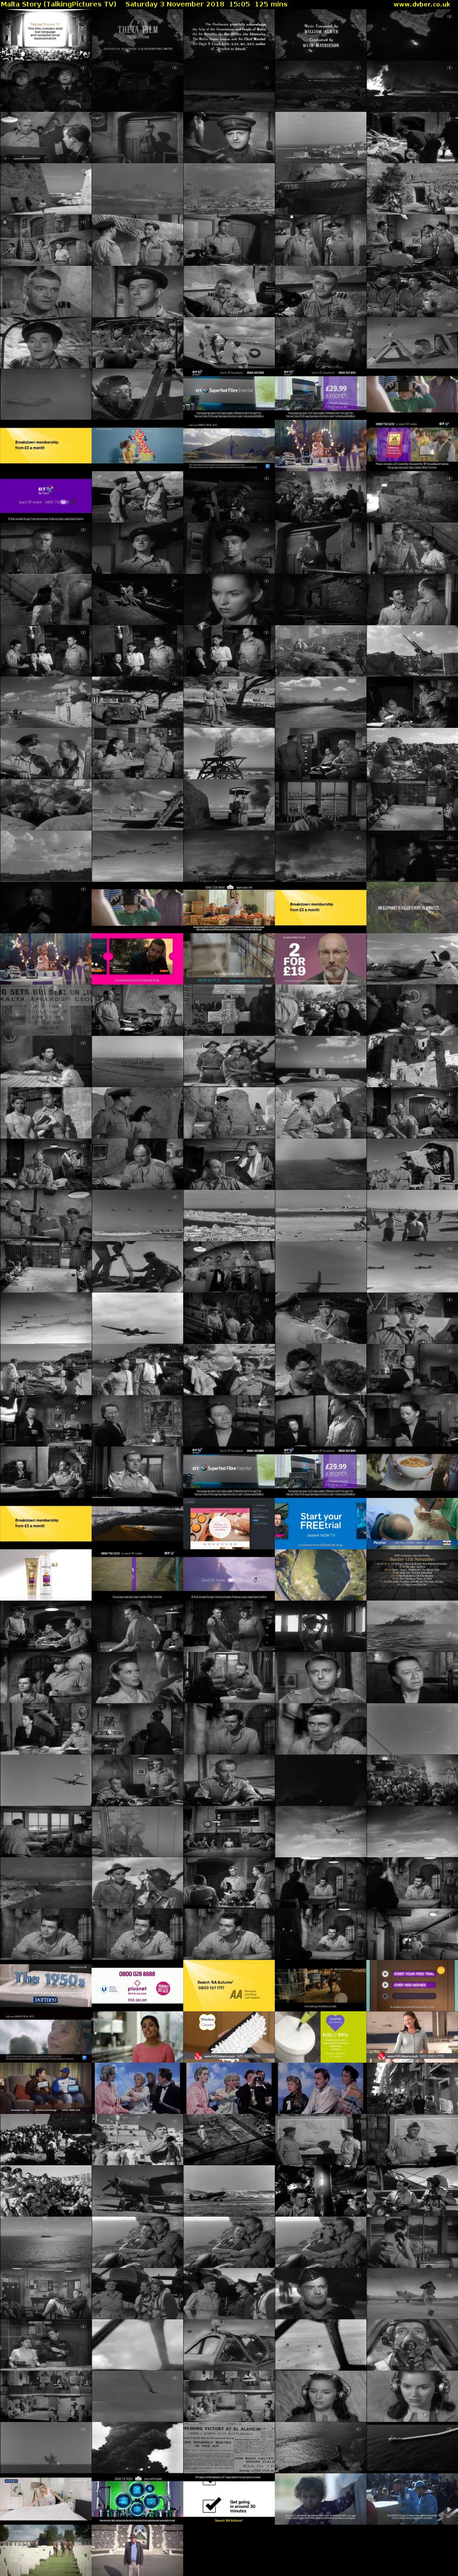This screenshot has width=458, height=2576.
Task: Click the checkmark icon beside 'Get going'
Action: click(x=211, y=2504)
